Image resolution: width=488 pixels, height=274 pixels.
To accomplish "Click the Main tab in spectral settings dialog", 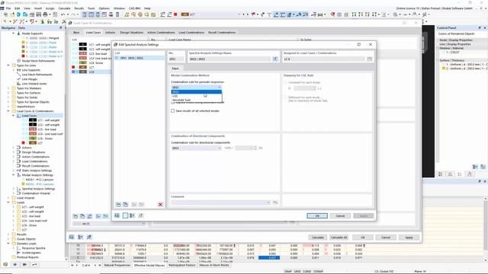I will coord(175,68).
